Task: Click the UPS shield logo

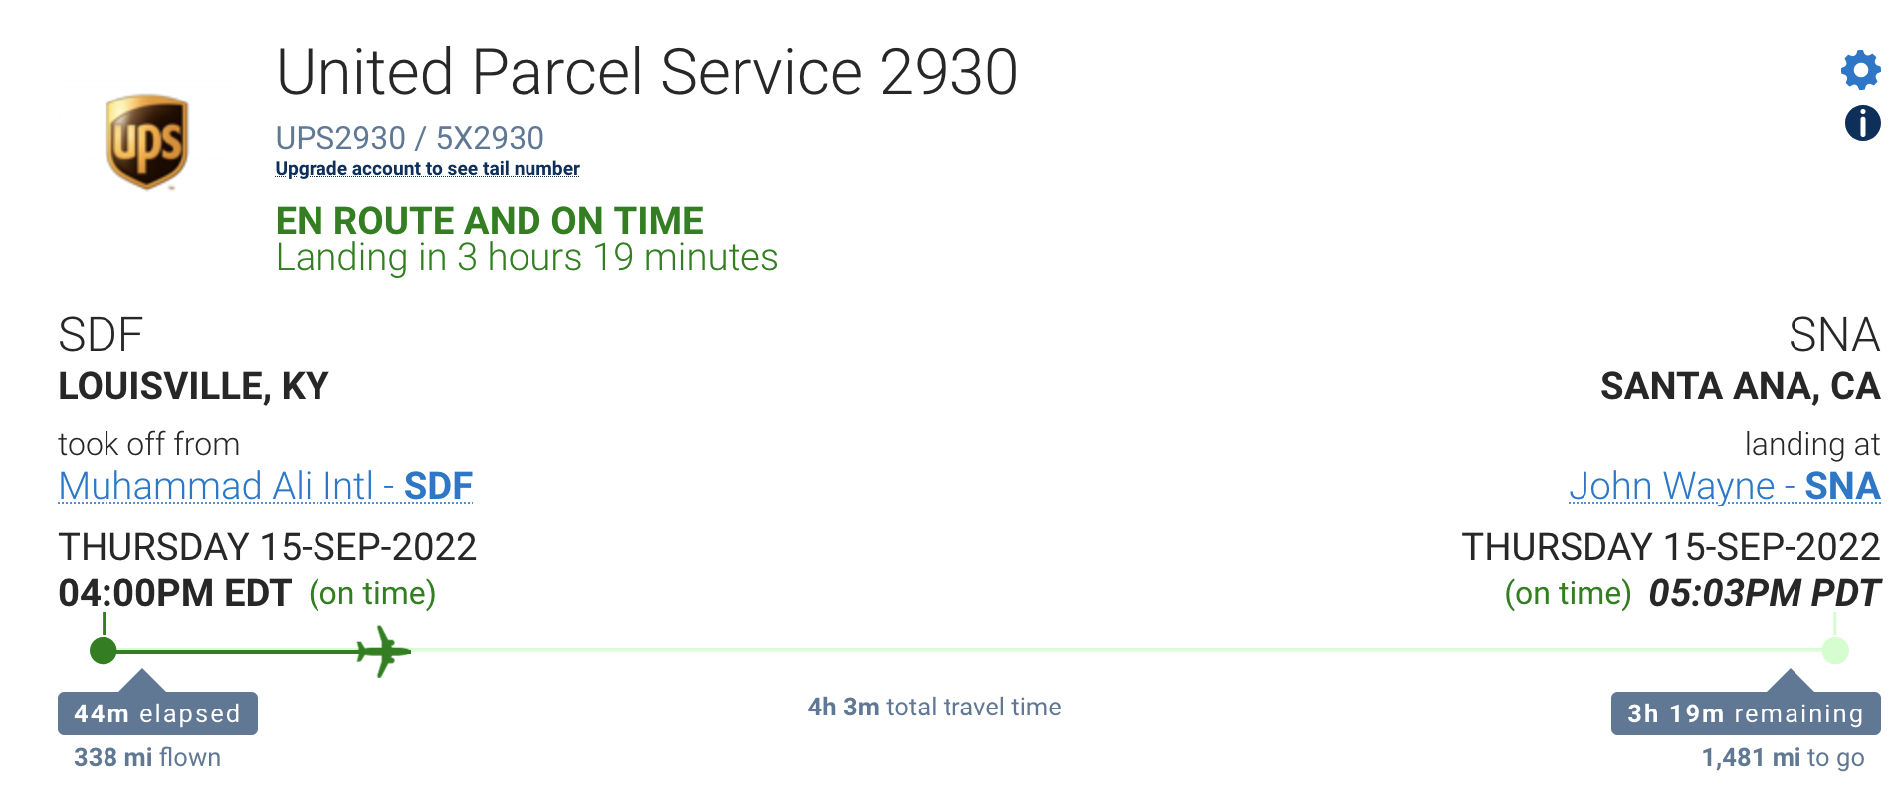Action: click(x=147, y=141)
